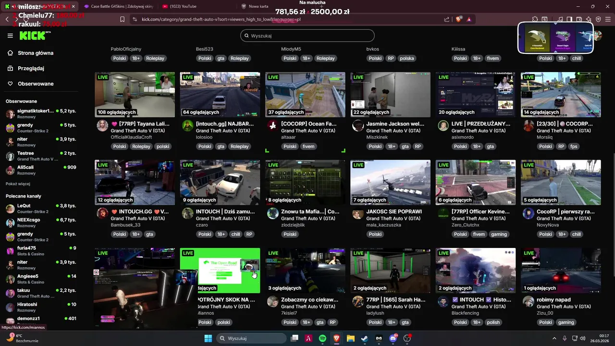The height and width of the screenshot is (346, 615).
Task: Open Jasmine Jackson stream thumbnail
Action: (390, 95)
